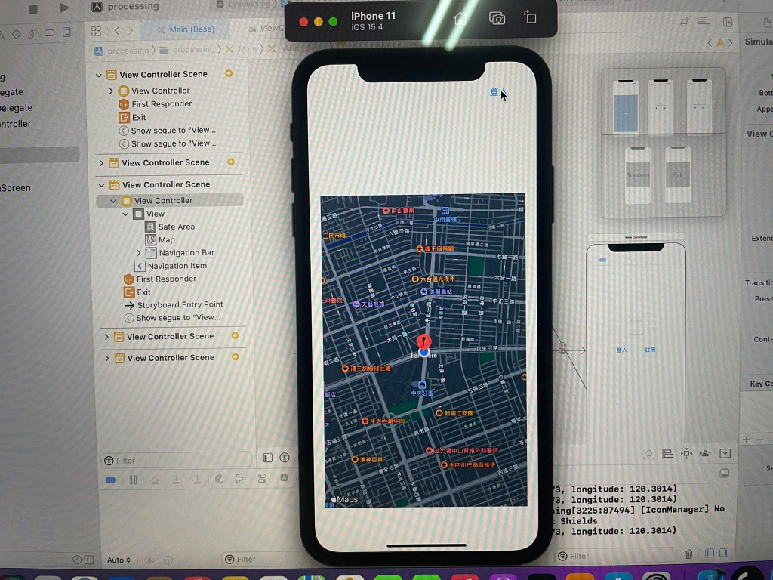Collapse the first View Controller Scene

pyautogui.click(x=99, y=75)
